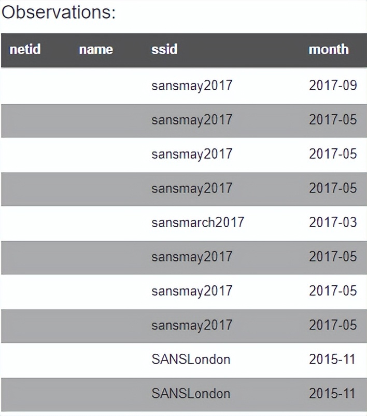
Task: Click the 2017-09 month cell
Action: pyautogui.click(x=333, y=86)
